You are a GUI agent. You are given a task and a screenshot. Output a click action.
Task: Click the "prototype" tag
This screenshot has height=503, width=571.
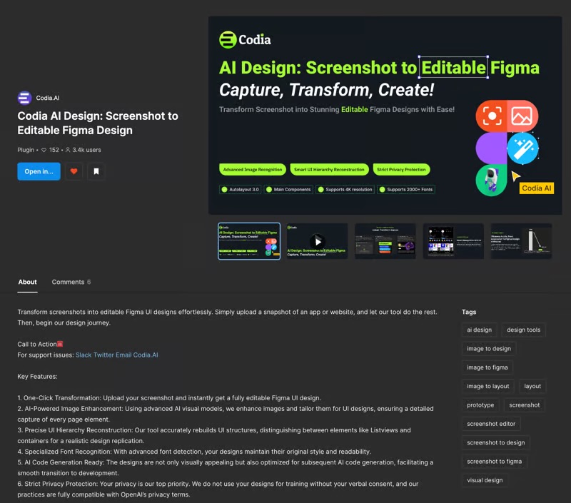pyautogui.click(x=480, y=405)
